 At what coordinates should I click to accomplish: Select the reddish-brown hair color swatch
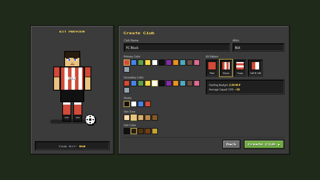click(148, 131)
